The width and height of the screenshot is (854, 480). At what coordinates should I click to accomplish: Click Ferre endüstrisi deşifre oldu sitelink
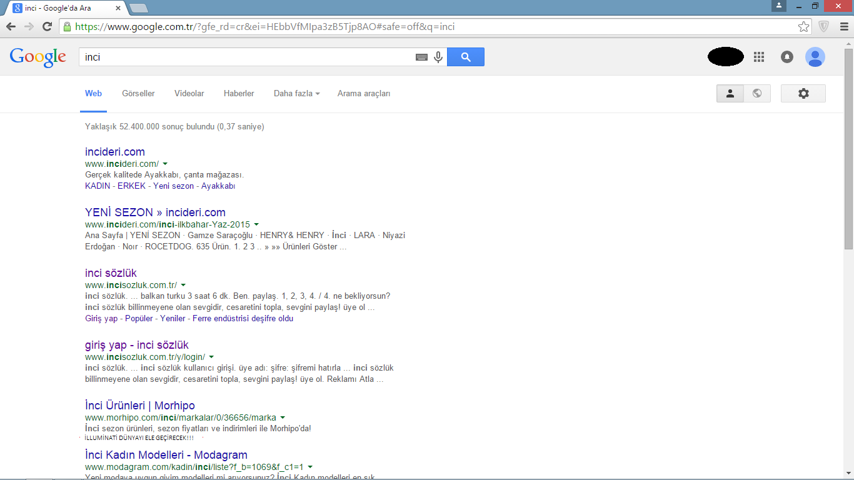click(243, 319)
